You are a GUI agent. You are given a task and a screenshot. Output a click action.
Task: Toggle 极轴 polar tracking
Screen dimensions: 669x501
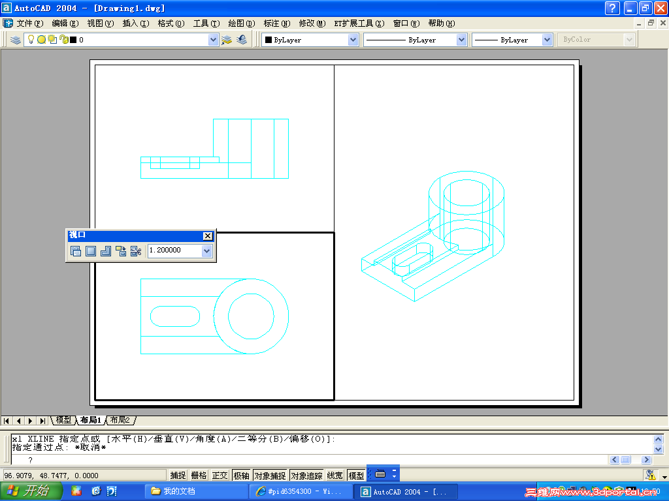(x=242, y=476)
